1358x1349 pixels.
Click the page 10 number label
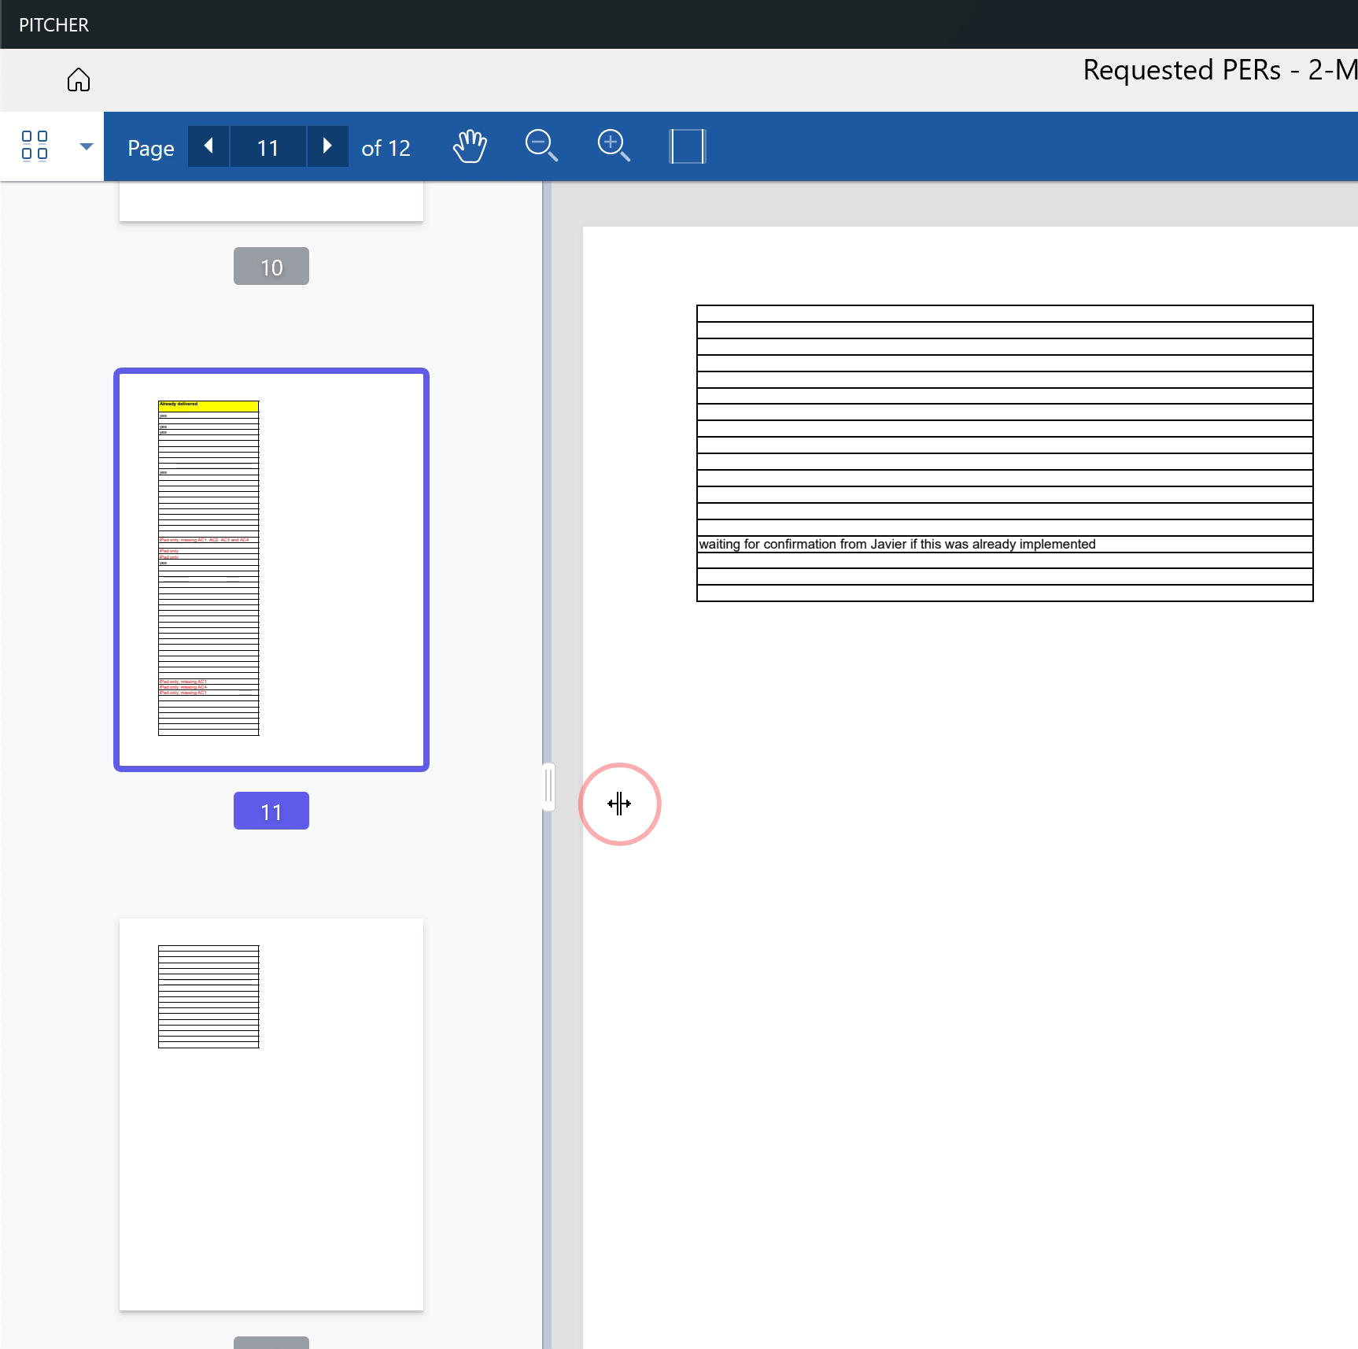click(271, 266)
